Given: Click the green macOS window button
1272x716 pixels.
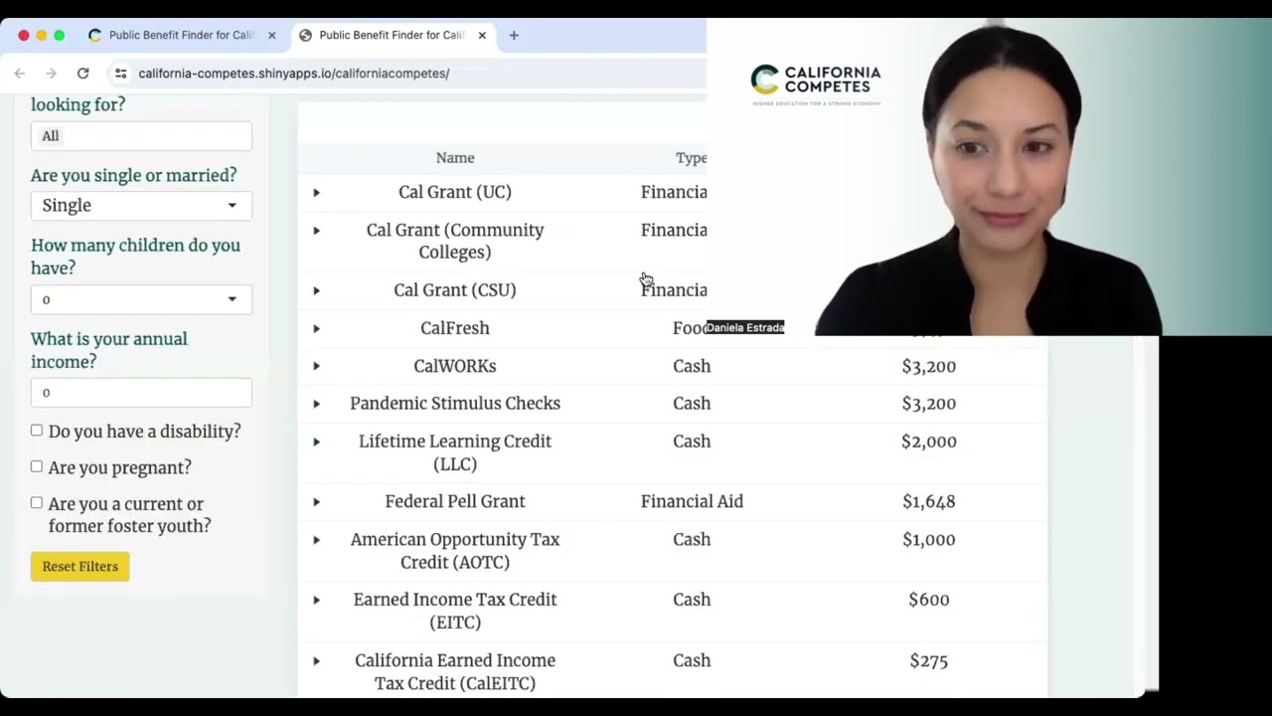Looking at the screenshot, I should (59, 35).
